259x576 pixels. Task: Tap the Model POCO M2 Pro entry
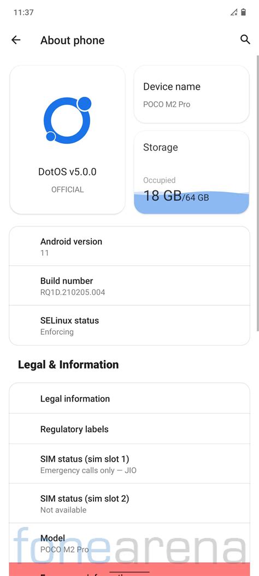[x=129, y=543]
